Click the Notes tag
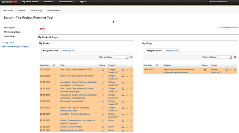This screenshot has height=133, width=239. coord(10,46)
